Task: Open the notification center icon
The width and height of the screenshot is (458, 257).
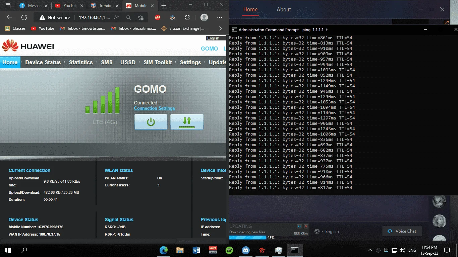Action: (447, 250)
